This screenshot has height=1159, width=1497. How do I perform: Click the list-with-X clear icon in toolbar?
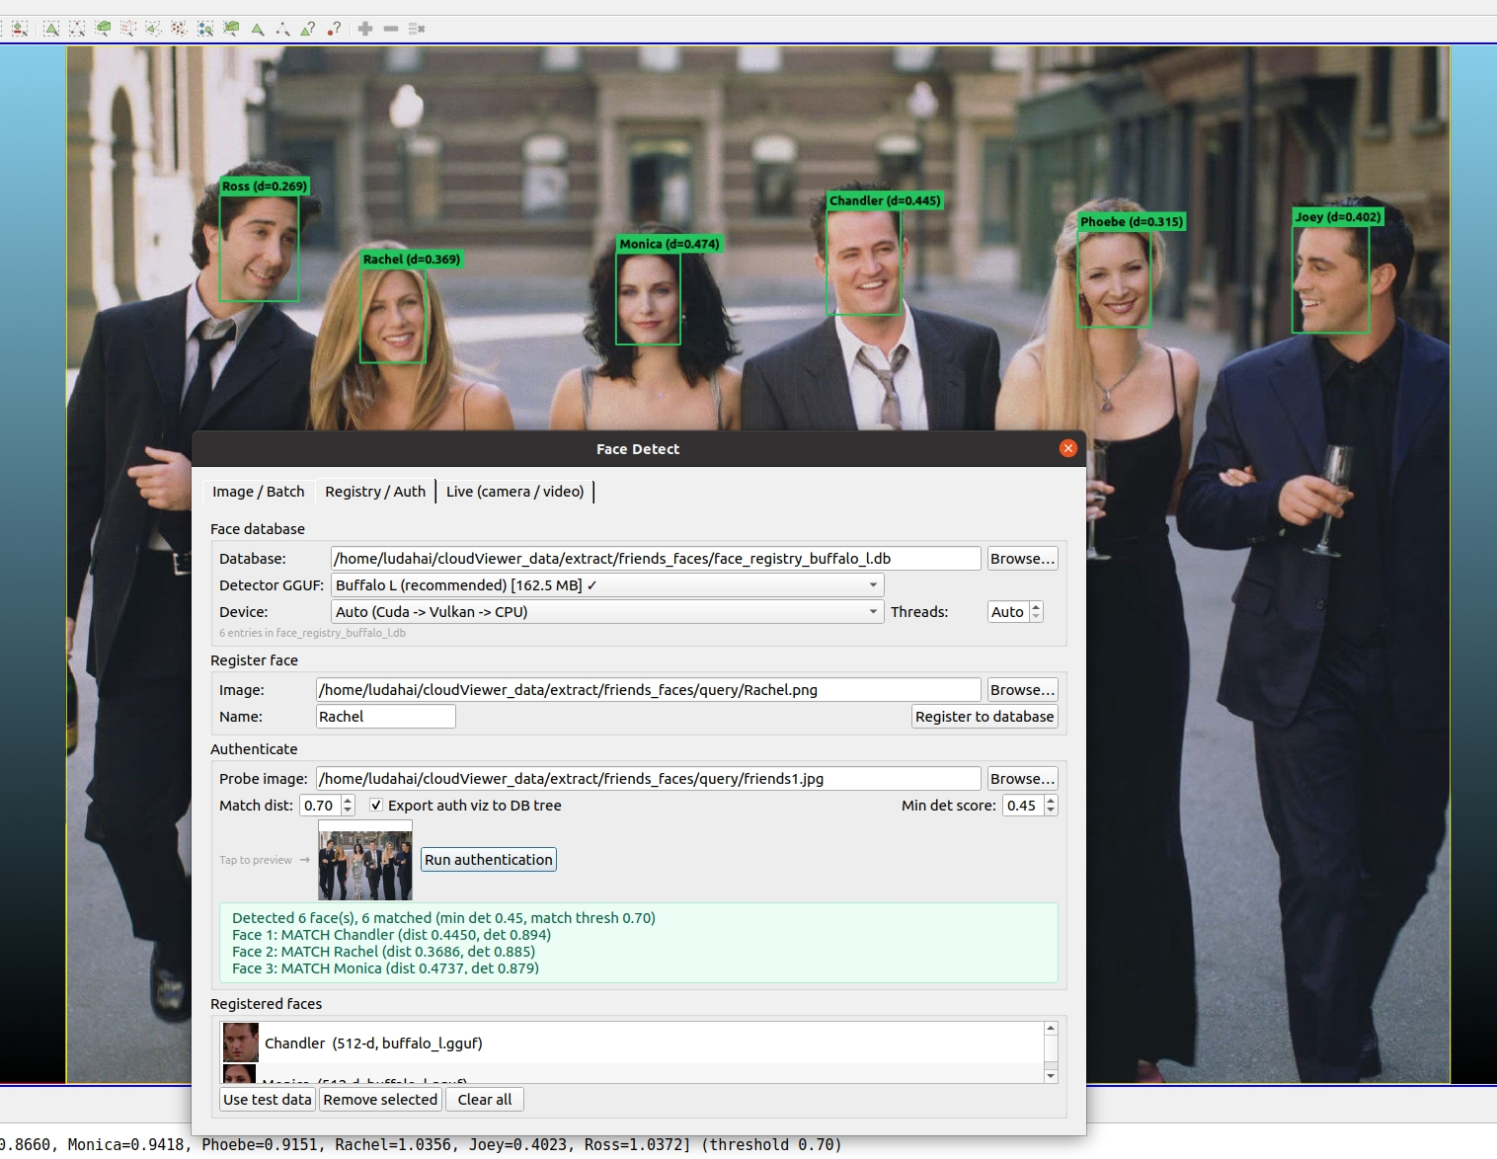pyautogui.click(x=417, y=29)
